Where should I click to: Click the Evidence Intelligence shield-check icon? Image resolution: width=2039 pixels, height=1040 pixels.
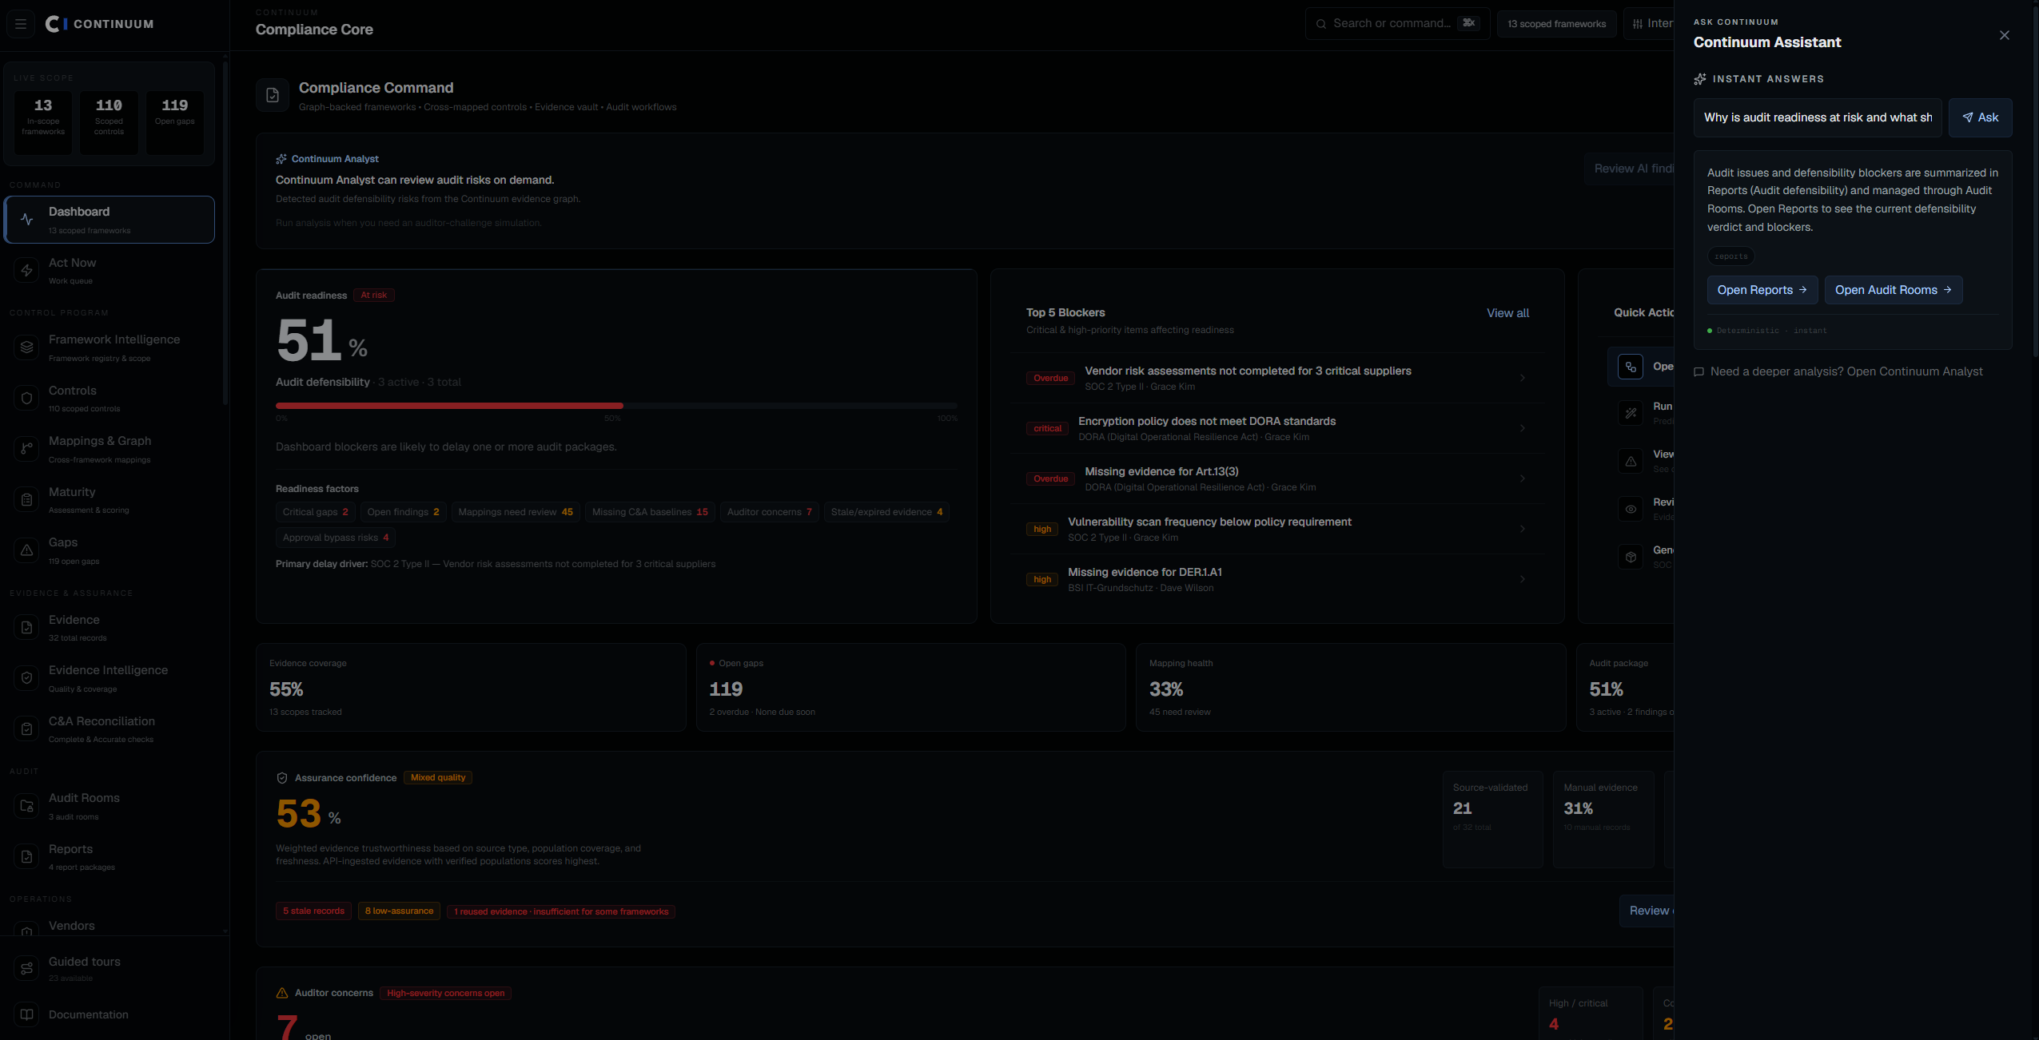(27, 678)
